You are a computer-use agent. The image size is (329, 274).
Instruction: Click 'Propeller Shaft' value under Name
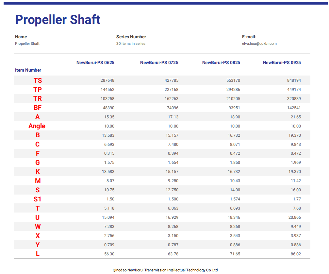click(x=27, y=43)
